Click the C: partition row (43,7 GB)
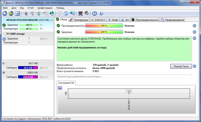 (28, 66)
